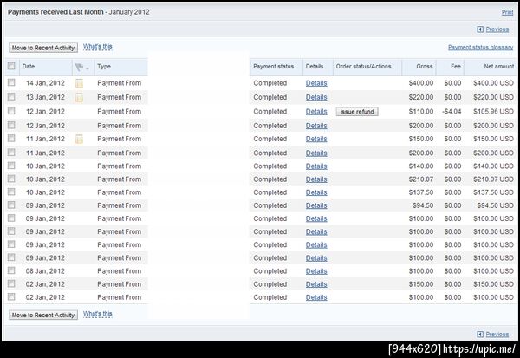Click the $94.50 USD net amount
The width and height of the screenshot is (520, 358).
tap(495, 205)
